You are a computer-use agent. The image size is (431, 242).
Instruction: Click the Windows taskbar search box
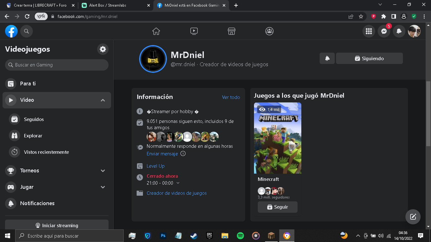pos(69,236)
